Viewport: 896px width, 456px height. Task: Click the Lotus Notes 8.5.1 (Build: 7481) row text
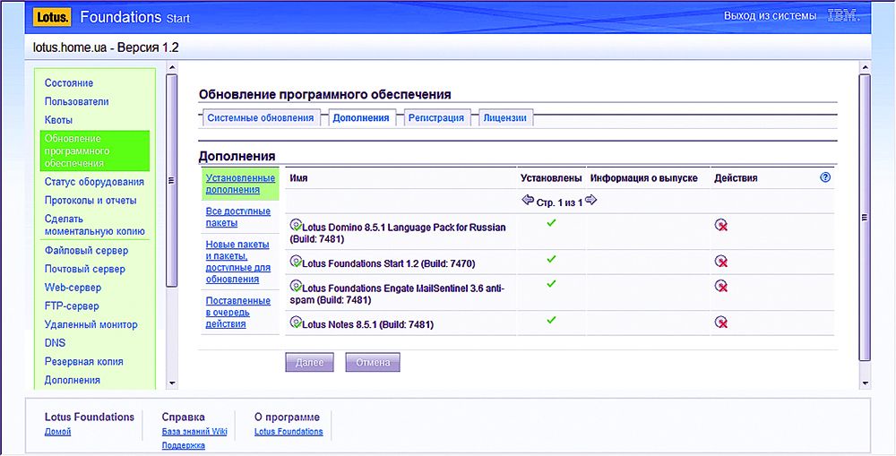coord(367,325)
